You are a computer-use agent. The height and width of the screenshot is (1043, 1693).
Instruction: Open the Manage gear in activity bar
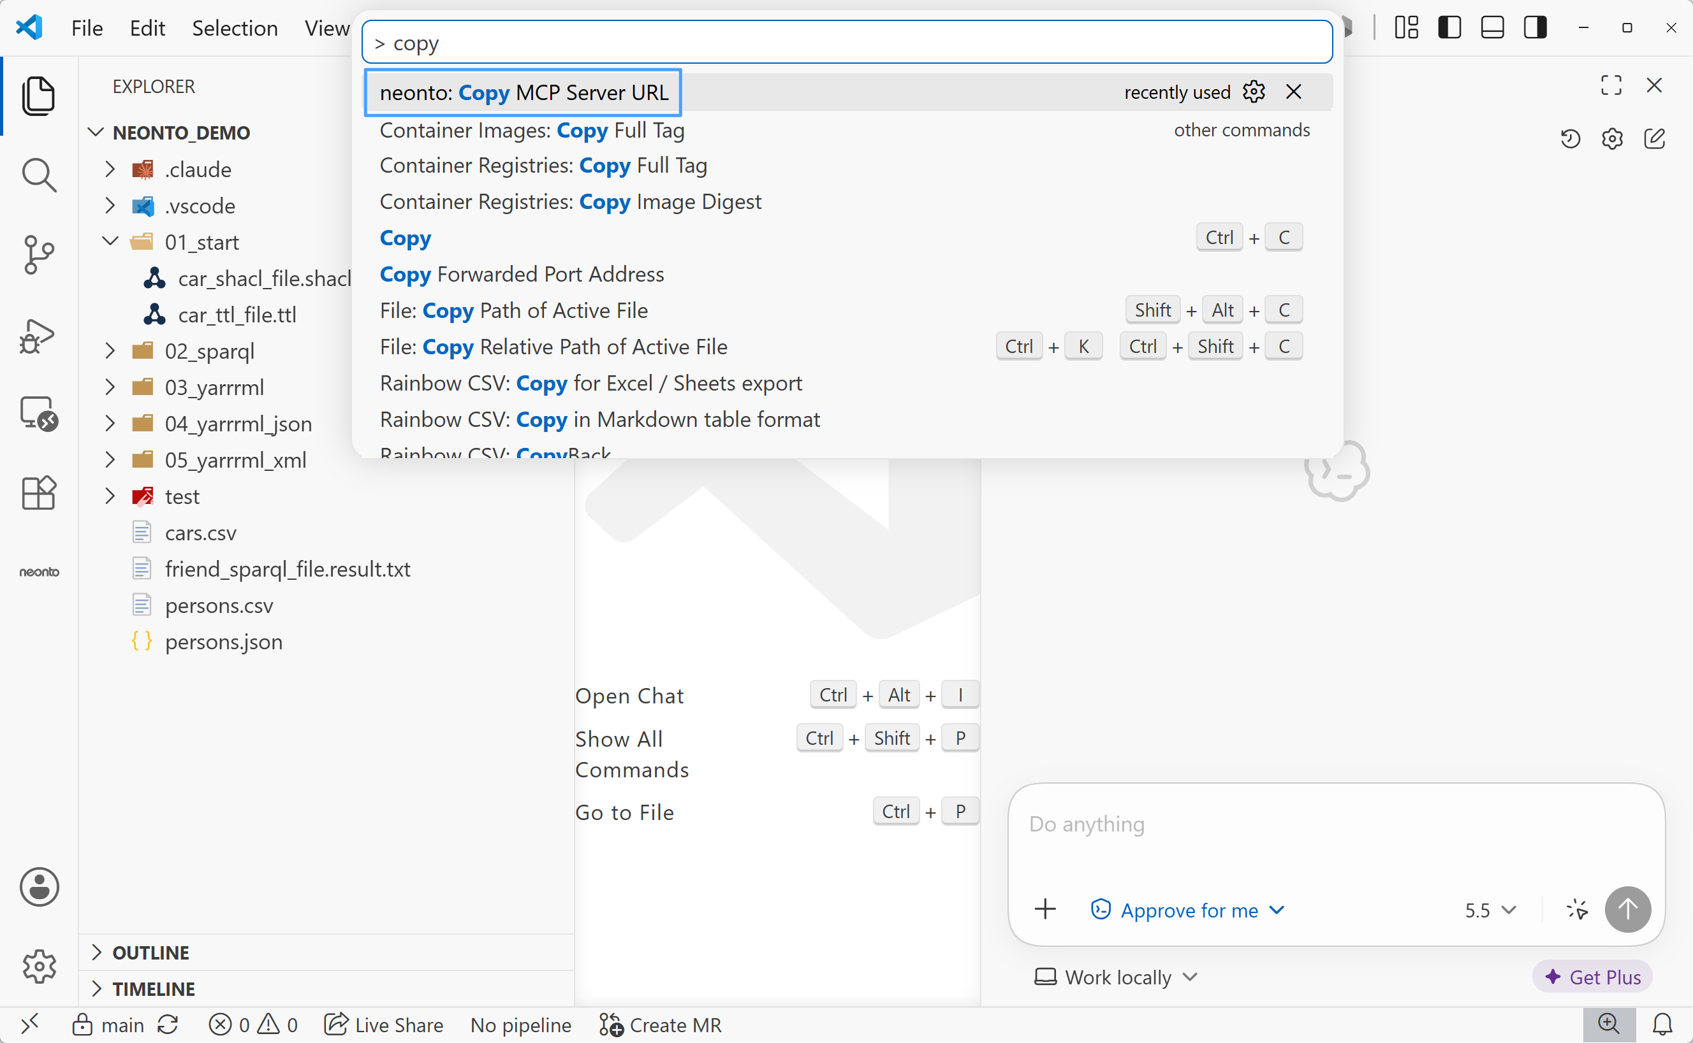click(x=40, y=967)
